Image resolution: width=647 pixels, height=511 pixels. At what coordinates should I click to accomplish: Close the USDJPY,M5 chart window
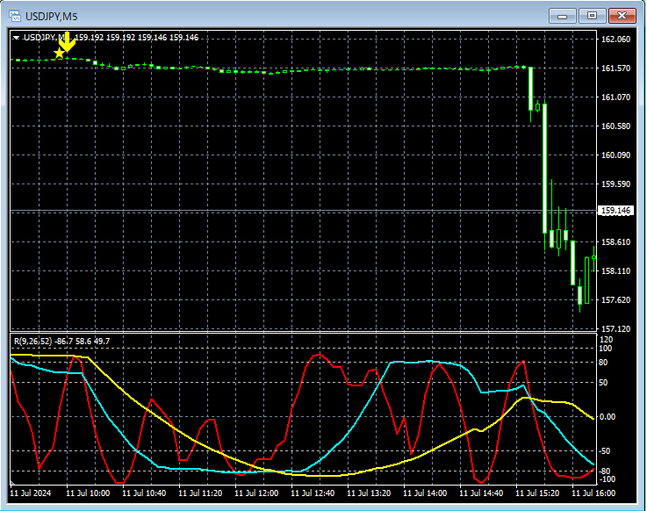click(622, 16)
